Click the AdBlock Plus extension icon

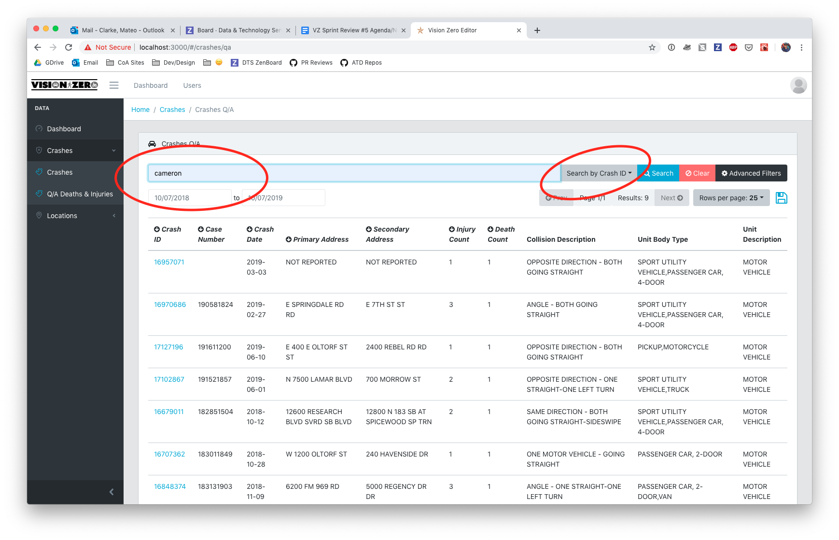(x=733, y=47)
